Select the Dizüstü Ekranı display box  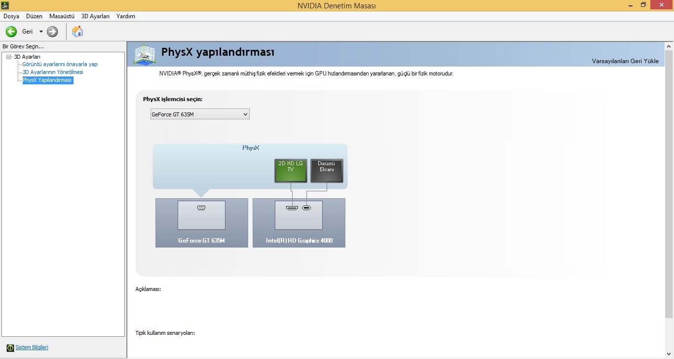click(x=327, y=171)
